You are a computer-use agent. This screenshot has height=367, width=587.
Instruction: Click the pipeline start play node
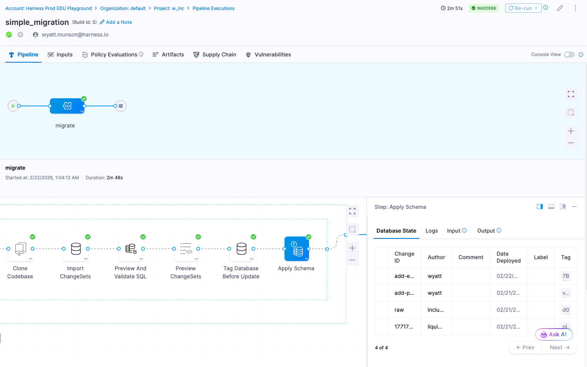pos(13,106)
